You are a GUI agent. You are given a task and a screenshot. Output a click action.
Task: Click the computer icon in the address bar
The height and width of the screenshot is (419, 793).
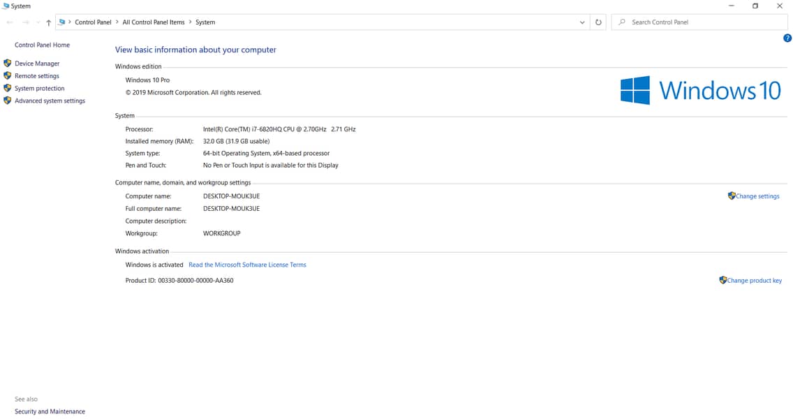tap(61, 22)
